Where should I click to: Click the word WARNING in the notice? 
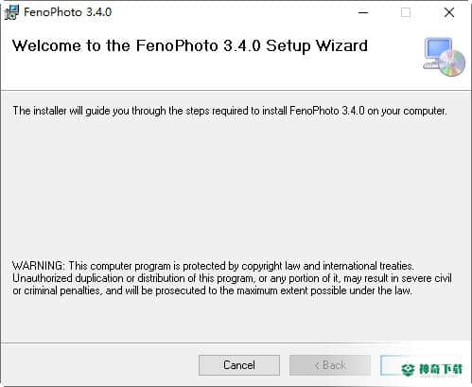pyautogui.click(x=38, y=266)
